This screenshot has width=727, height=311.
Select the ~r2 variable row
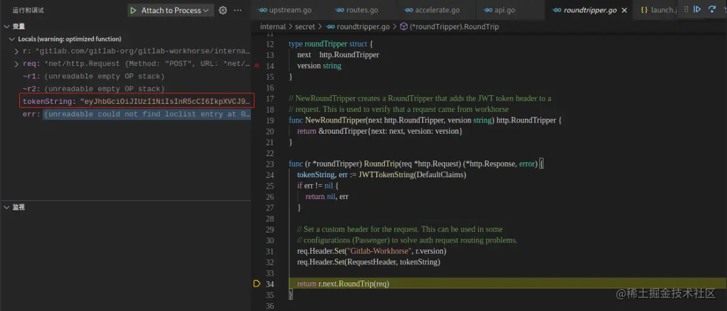(125, 89)
